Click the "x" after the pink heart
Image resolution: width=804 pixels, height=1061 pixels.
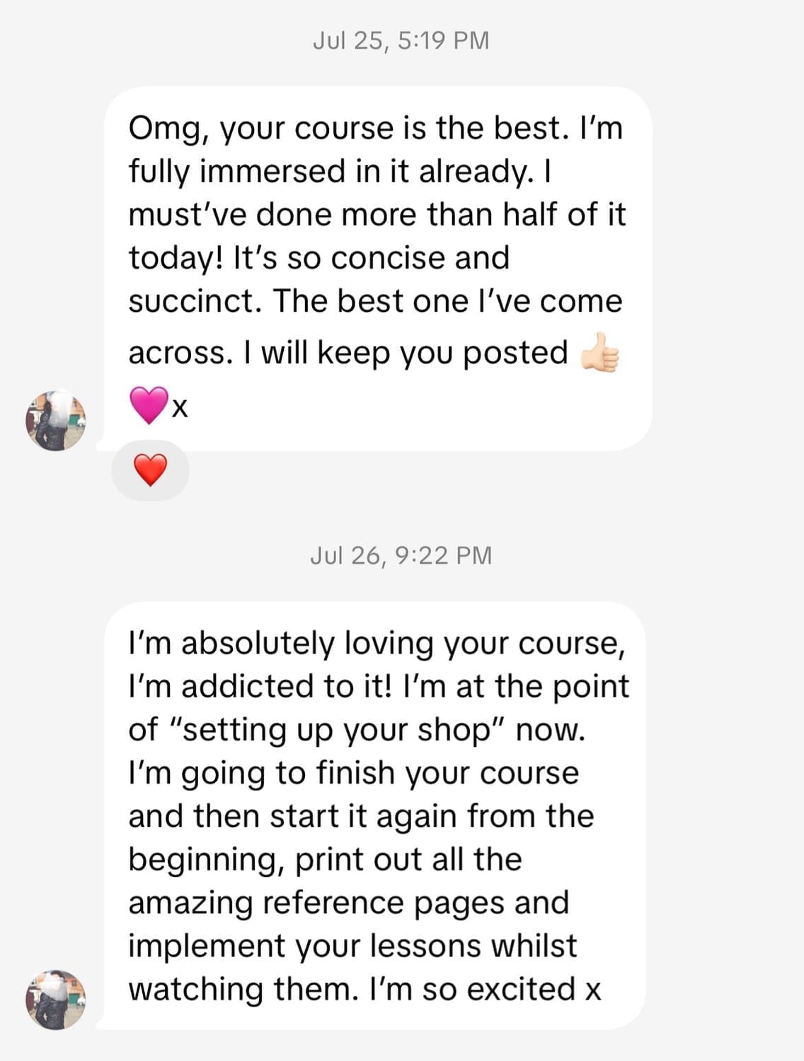(180, 408)
